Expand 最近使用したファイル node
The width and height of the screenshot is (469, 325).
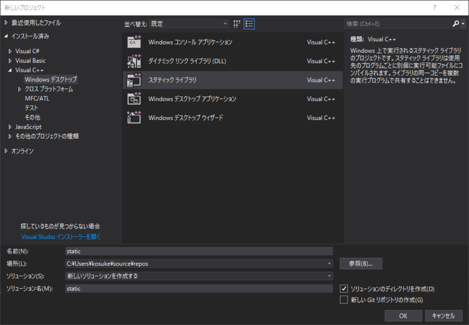point(6,23)
